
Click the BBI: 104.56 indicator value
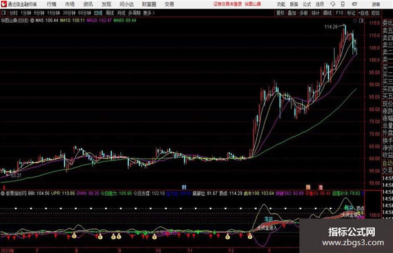pyautogui.click(x=39, y=193)
